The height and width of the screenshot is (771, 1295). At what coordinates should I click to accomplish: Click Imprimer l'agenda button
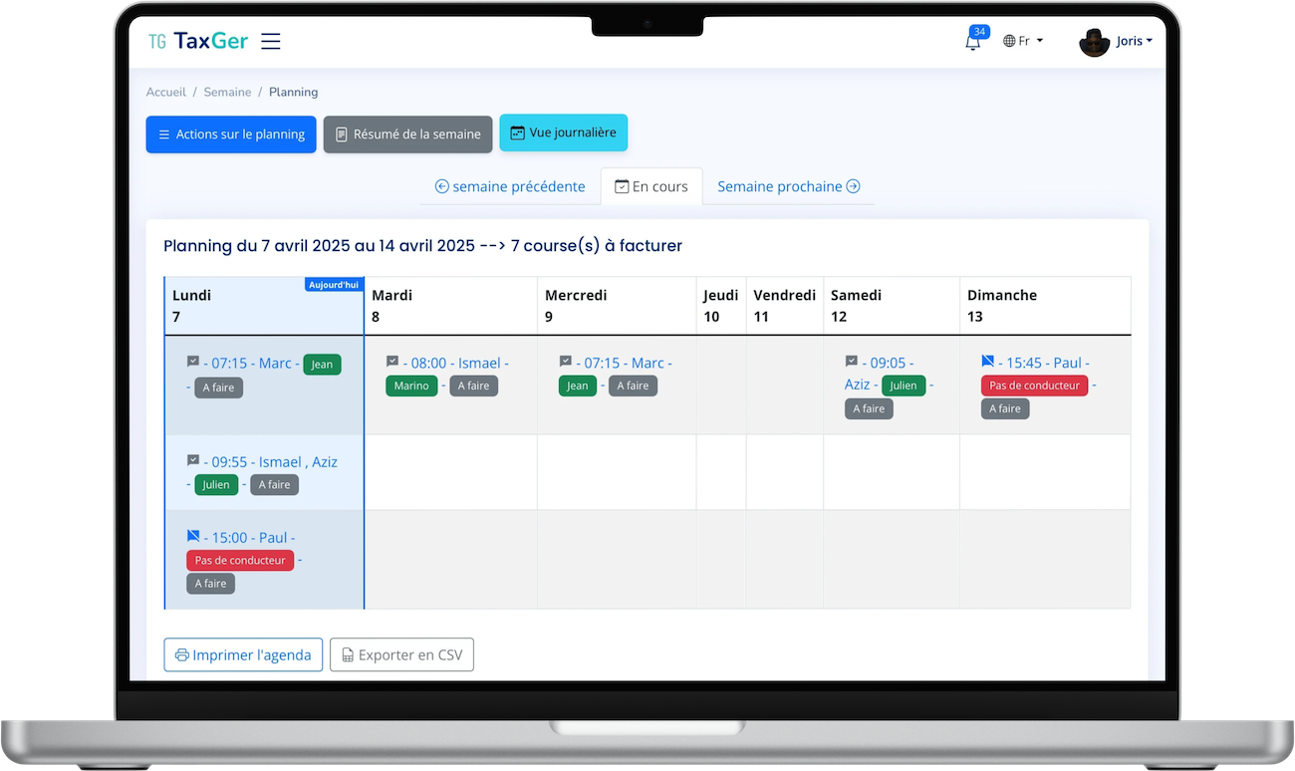click(x=243, y=654)
